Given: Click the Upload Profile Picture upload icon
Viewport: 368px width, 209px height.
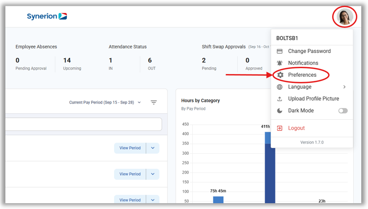Looking at the screenshot, I should coord(279,99).
